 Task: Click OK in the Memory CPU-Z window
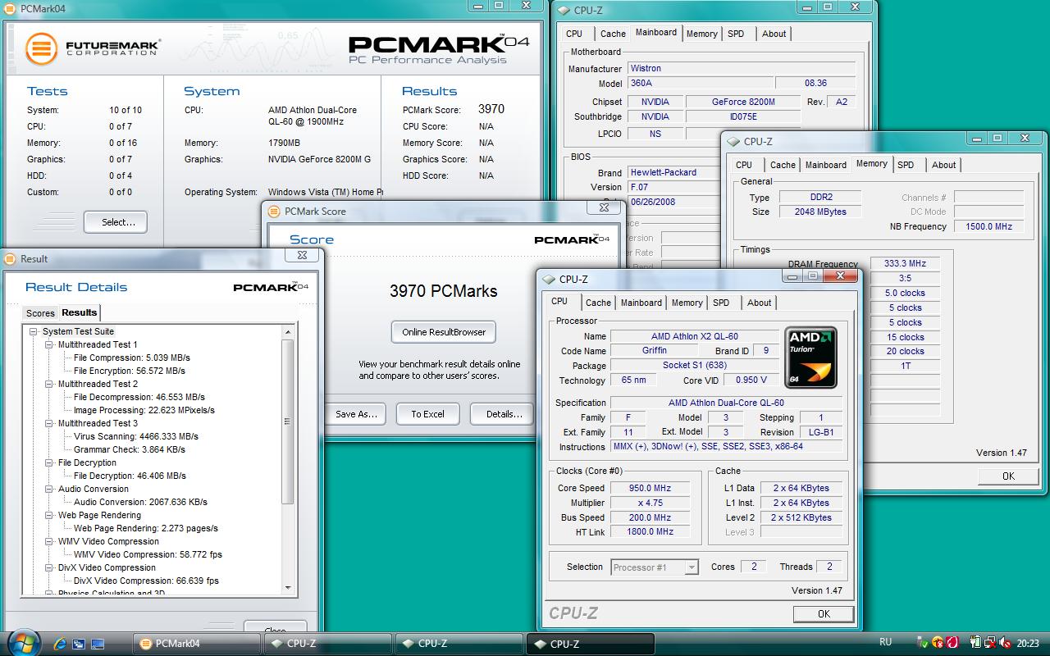click(x=1008, y=476)
